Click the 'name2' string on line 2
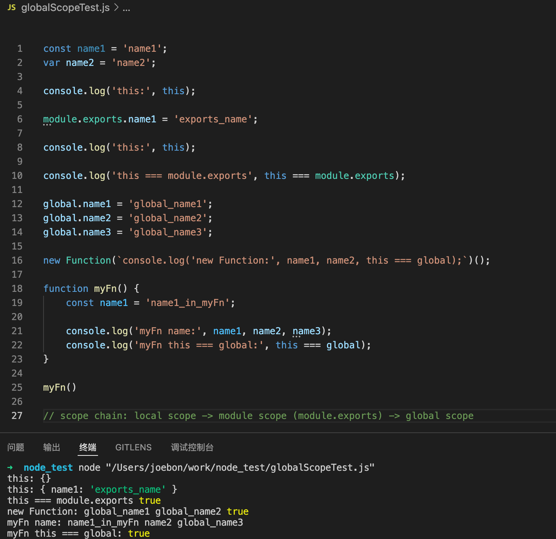The width and height of the screenshot is (556, 539). click(131, 63)
